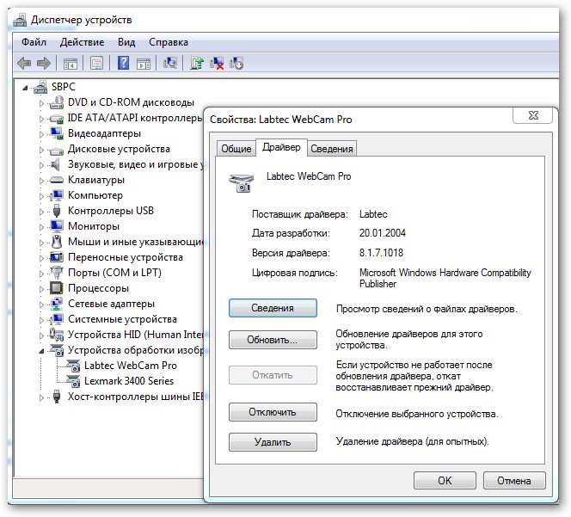Click the Сведения driver details button
This screenshot has width=571, height=517.
273,308
